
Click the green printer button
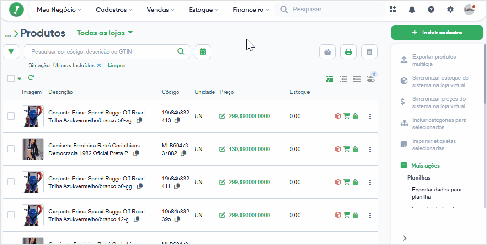click(348, 52)
